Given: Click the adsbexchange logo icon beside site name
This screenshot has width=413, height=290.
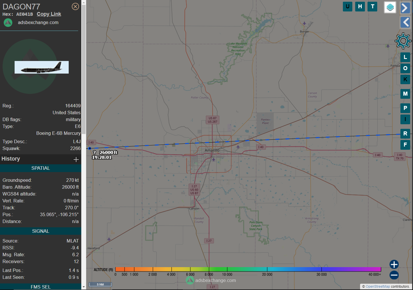Looking at the screenshot, I should [8, 22].
